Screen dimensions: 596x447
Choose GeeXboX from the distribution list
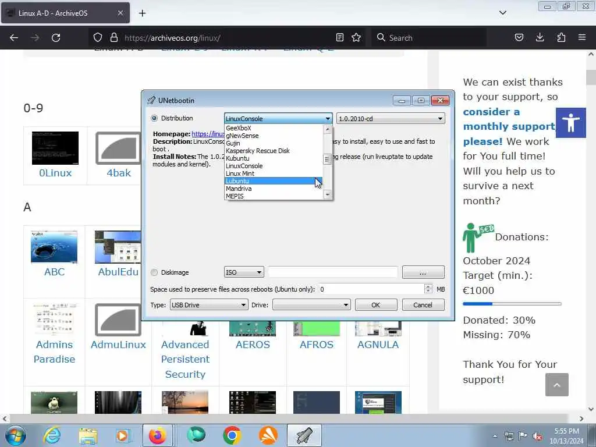(274, 128)
